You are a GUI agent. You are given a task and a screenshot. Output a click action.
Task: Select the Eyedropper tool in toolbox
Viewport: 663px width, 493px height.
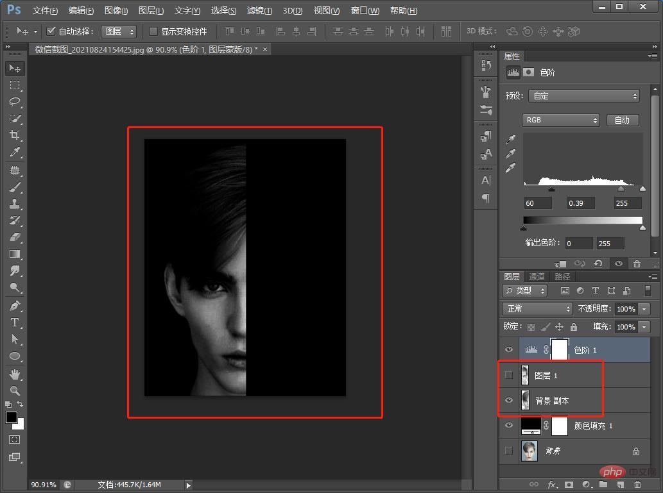(15, 152)
